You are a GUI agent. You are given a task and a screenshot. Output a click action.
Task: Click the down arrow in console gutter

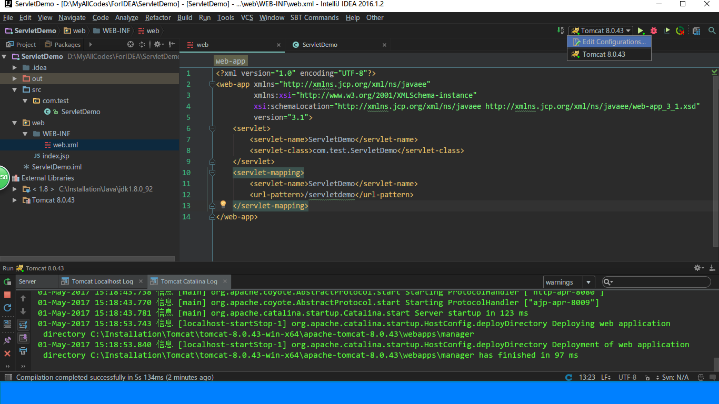click(x=23, y=311)
